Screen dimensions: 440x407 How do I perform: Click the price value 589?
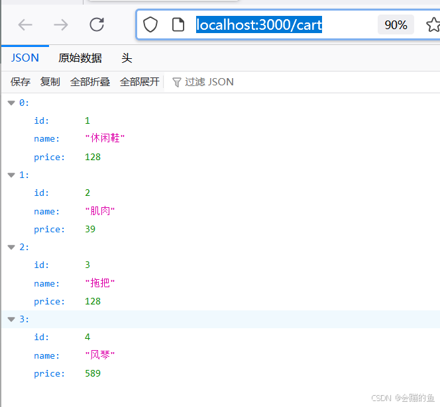coord(93,373)
